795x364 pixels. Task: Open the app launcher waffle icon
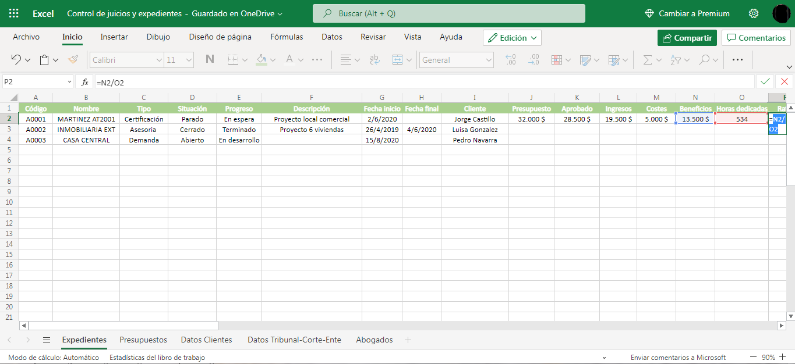pyautogui.click(x=14, y=13)
